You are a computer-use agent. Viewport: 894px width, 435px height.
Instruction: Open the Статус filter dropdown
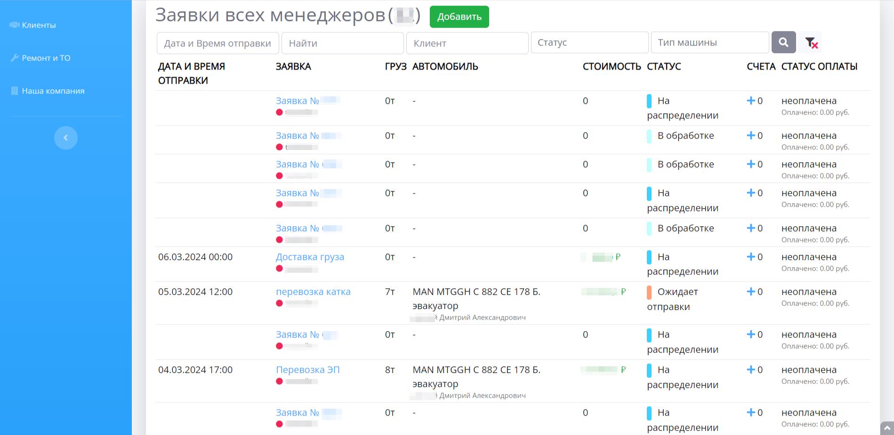[589, 43]
